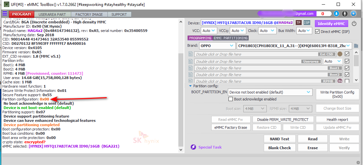Click the NAND Test button
The width and height of the screenshot is (363, 165).
280,139
